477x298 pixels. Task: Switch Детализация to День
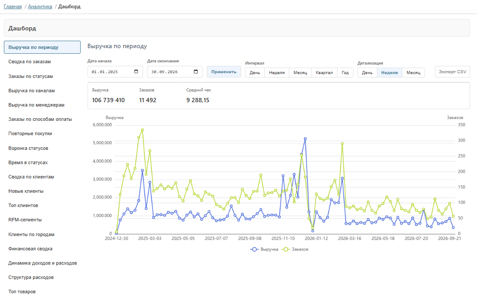point(367,73)
